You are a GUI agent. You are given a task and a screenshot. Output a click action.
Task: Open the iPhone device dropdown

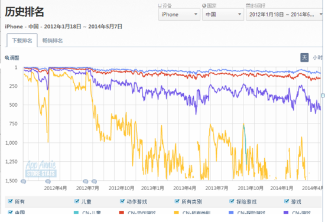tap(179, 15)
